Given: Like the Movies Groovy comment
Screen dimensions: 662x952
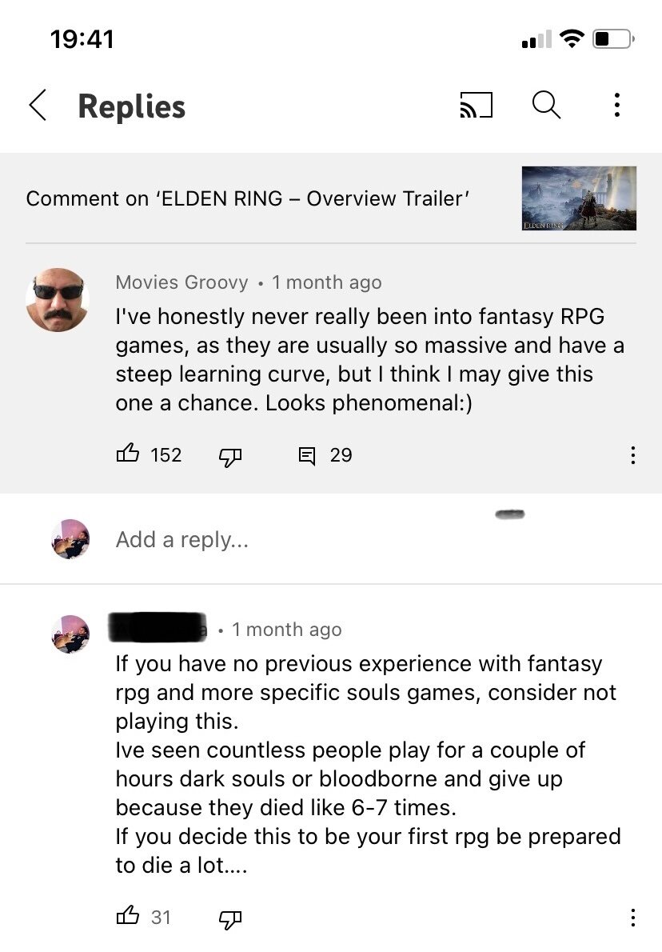Looking at the screenshot, I should pyautogui.click(x=128, y=454).
